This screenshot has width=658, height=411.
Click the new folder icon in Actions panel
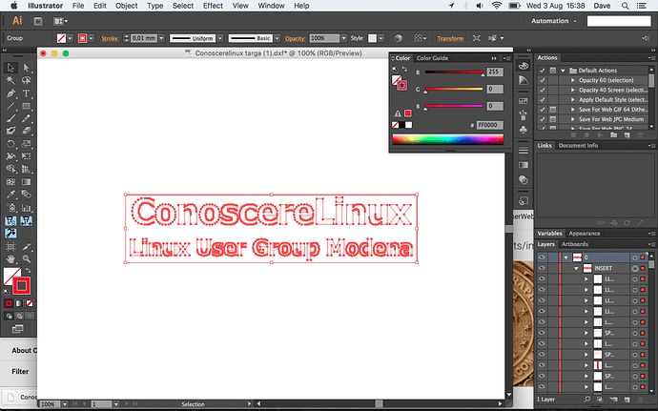(613, 135)
